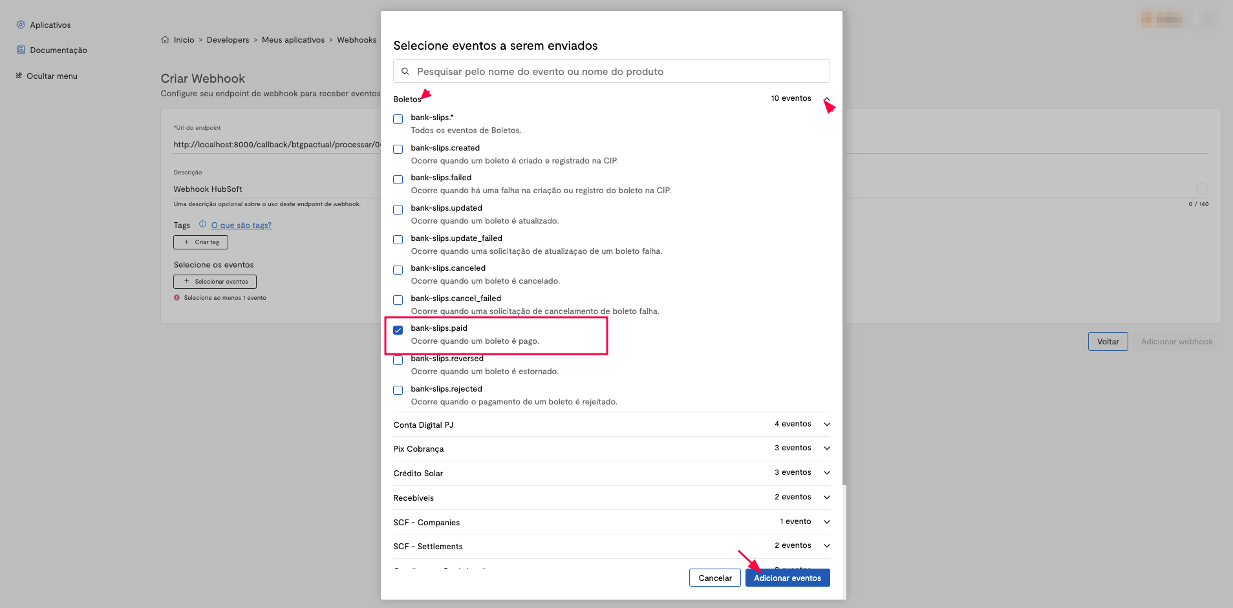Click the Voltar button
The width and height of the screenshot is (1233, 608).
click(1108, 341)
